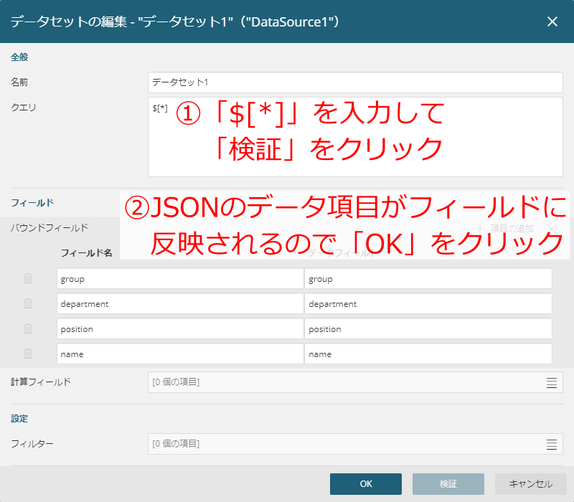Edit the department data field box

[x=428, y=303]
